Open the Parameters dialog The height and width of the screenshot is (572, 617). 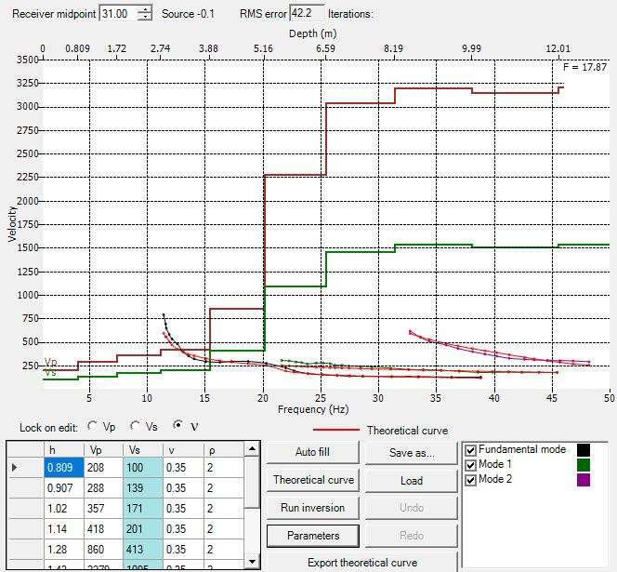(313, 536)
